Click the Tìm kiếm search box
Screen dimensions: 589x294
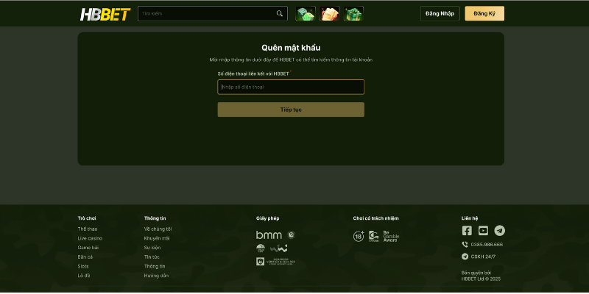[206, 13]
